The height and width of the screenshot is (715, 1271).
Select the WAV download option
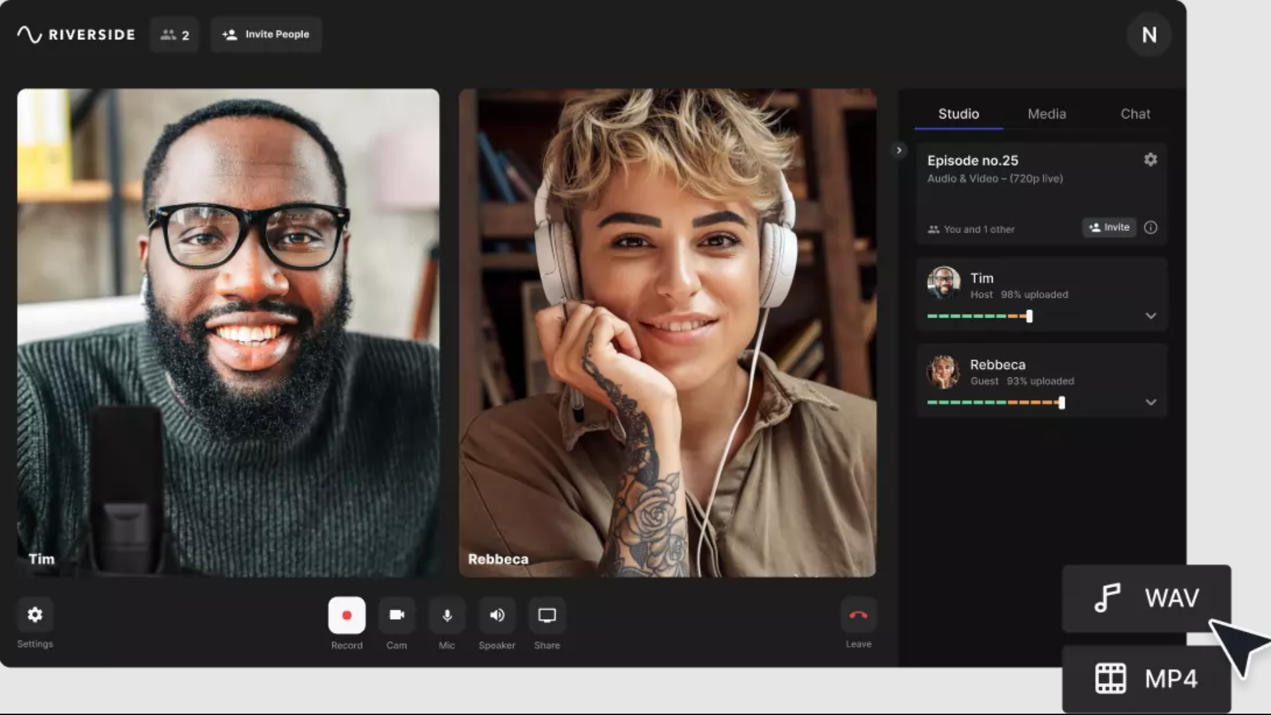point(1146,598)
